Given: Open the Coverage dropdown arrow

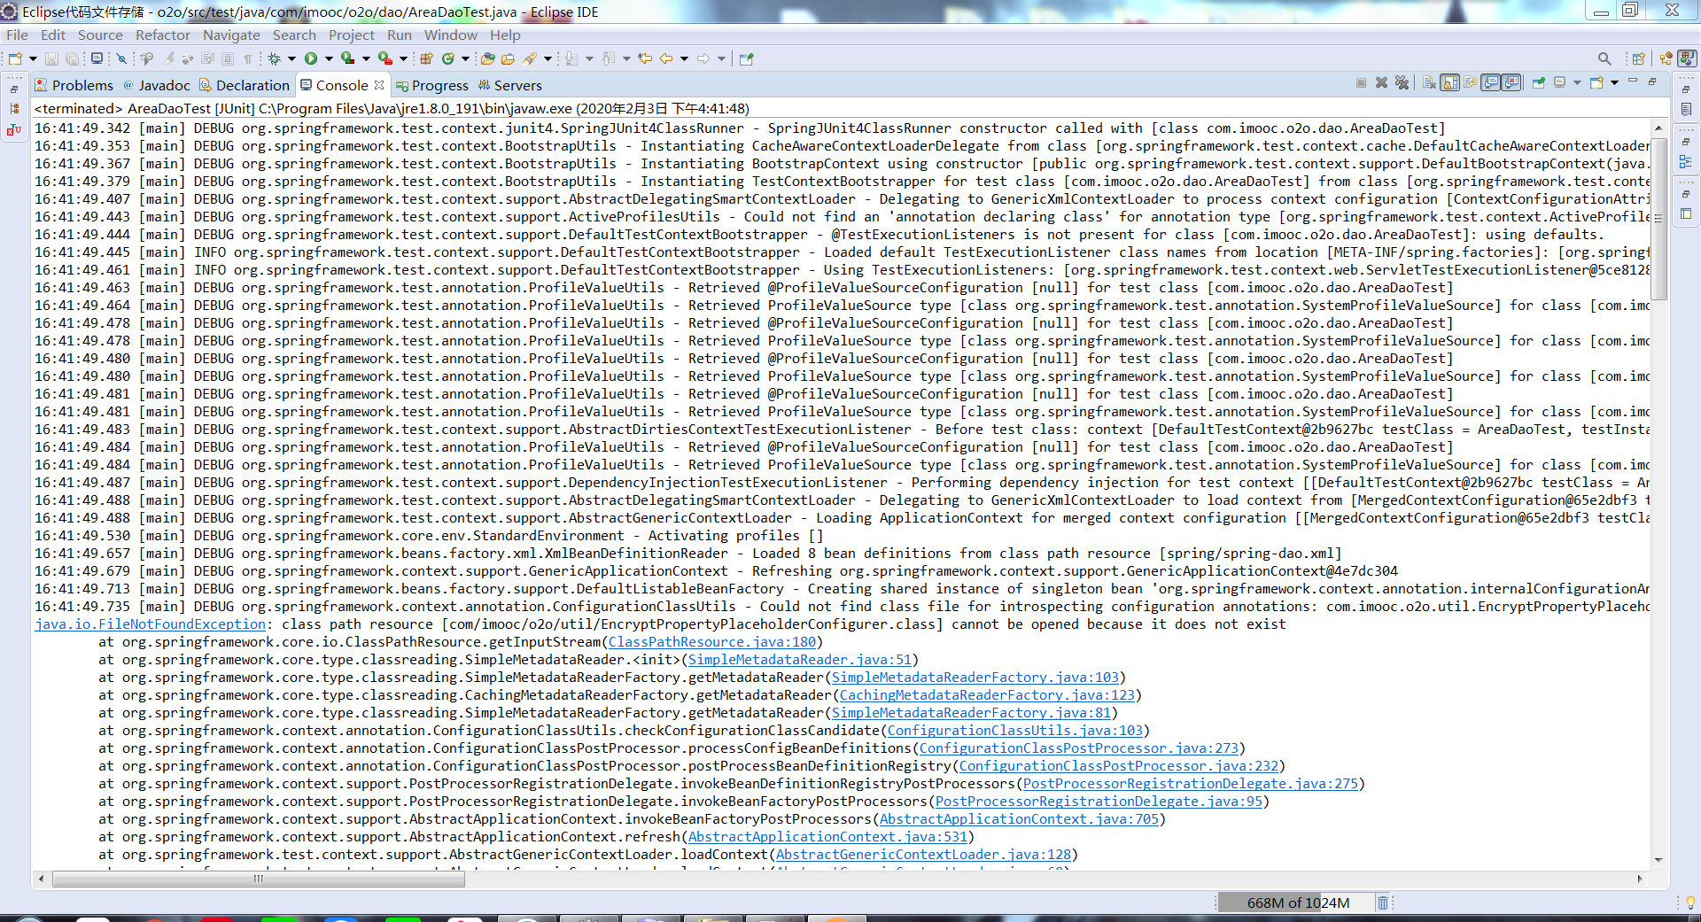Looking at the screenshot, I should [x=366, y=58].
